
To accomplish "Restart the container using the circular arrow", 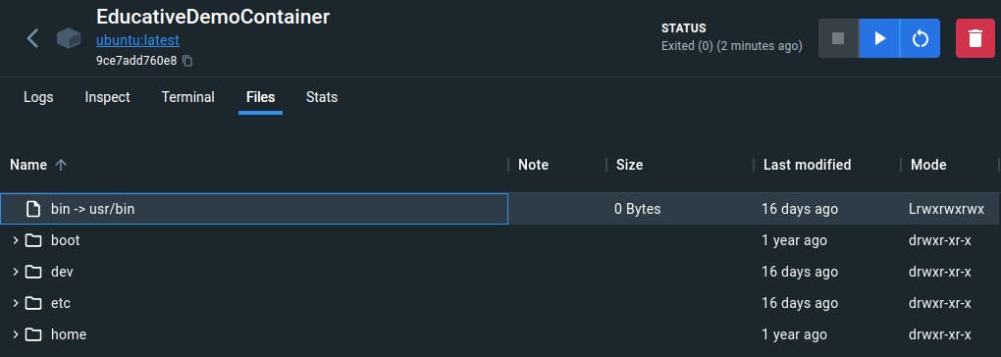I will point(920,38).
